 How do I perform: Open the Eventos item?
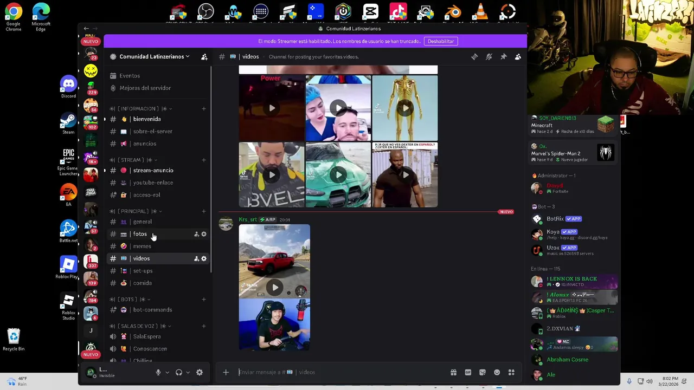point(157,76)
